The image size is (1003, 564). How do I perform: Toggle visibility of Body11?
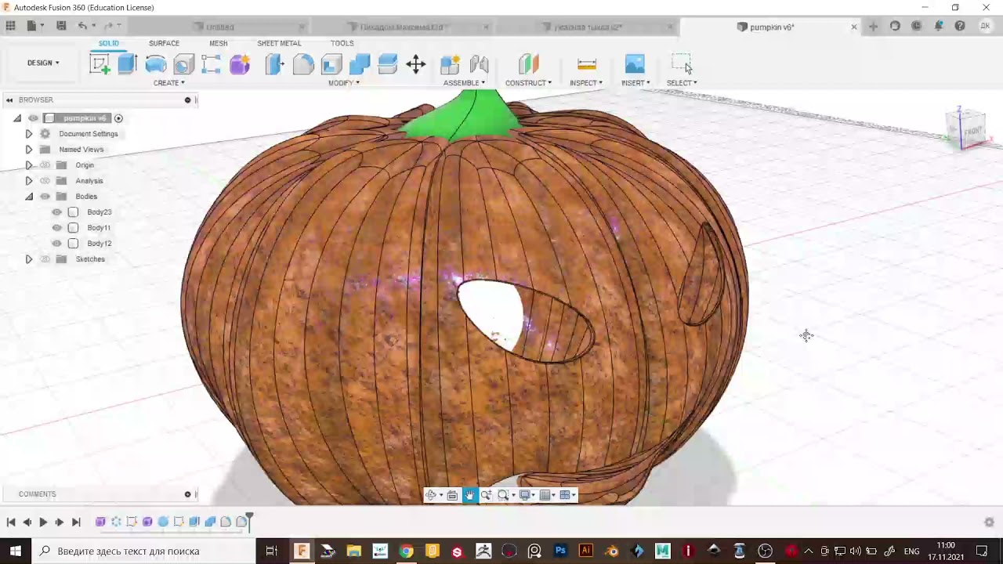(56, 228)
